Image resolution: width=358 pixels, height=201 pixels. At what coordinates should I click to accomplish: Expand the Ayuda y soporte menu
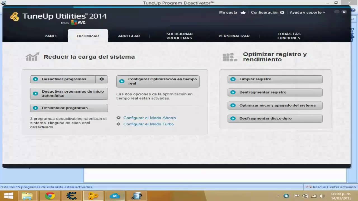click(307, 13)
